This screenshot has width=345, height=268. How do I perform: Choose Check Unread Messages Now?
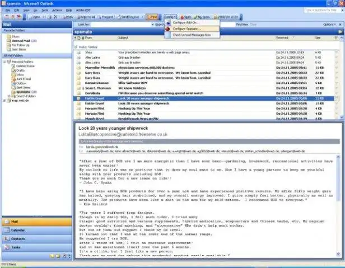(x=192, y=35)
